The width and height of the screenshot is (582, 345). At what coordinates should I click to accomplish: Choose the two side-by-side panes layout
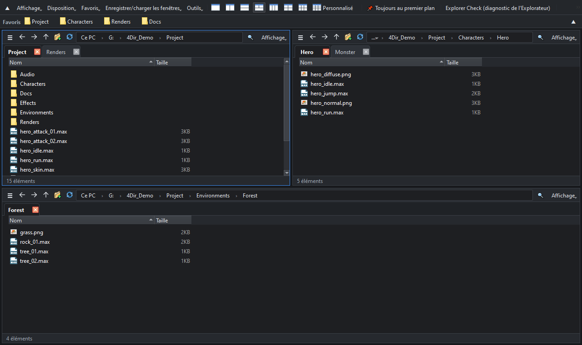click(230, 8)
